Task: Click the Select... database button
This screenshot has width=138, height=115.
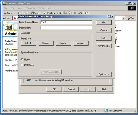Action: [x=29, y=43]
